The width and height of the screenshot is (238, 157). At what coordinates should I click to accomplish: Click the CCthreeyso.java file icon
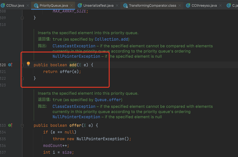188,5
